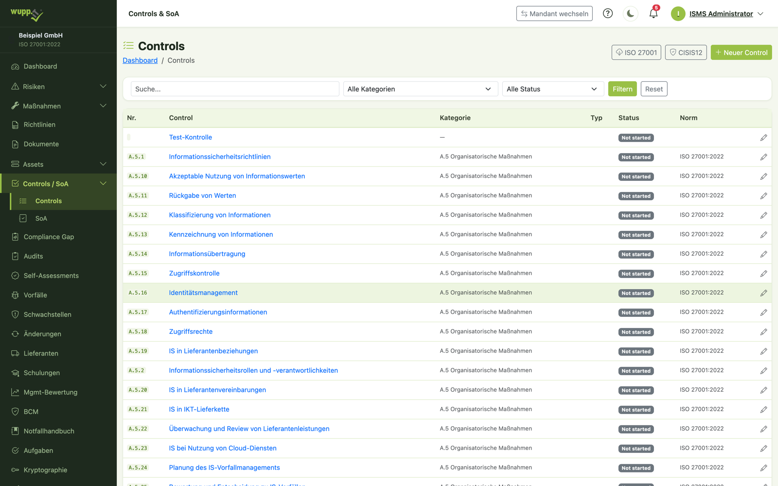The height and width of the screenshot is (486, 778).
Task: Open Richtlinien in the sidebar
Action: click(x=58, y=125)
